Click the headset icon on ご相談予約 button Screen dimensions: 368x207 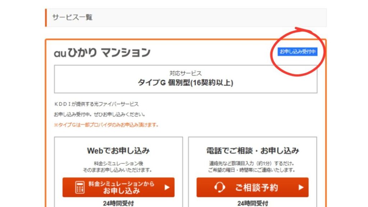[220, 187]
